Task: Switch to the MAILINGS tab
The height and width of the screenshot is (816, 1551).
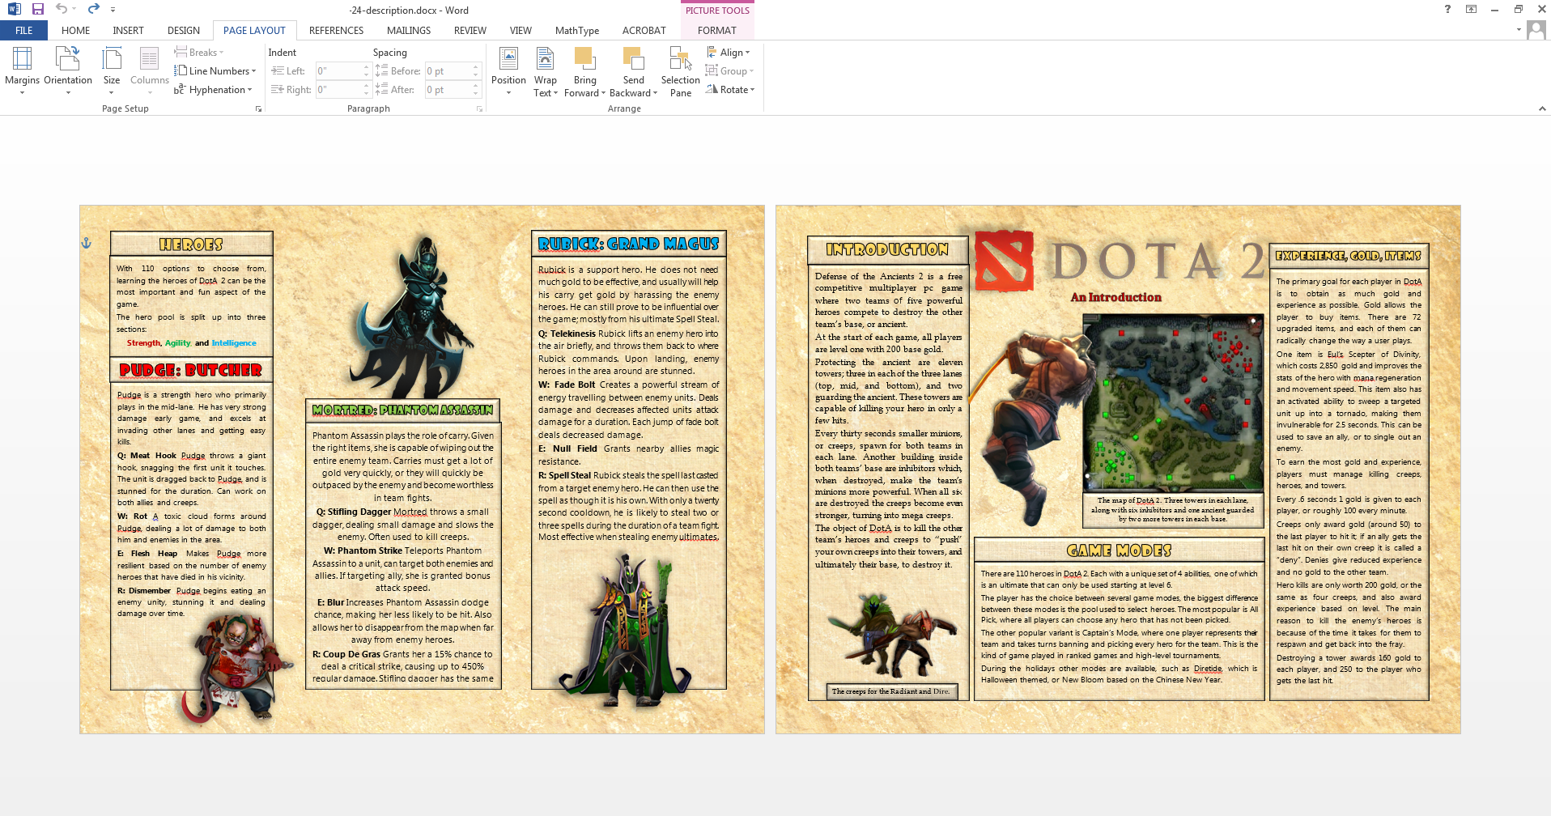Action: pos(409,31)
